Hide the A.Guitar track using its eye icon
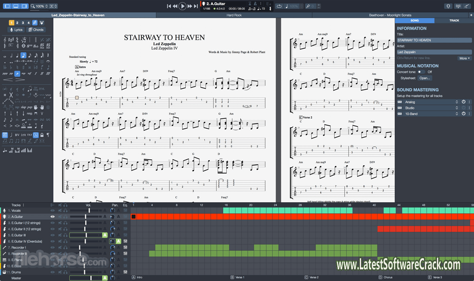The width and height of the screenshot is (474, 281). pos(52,216)
